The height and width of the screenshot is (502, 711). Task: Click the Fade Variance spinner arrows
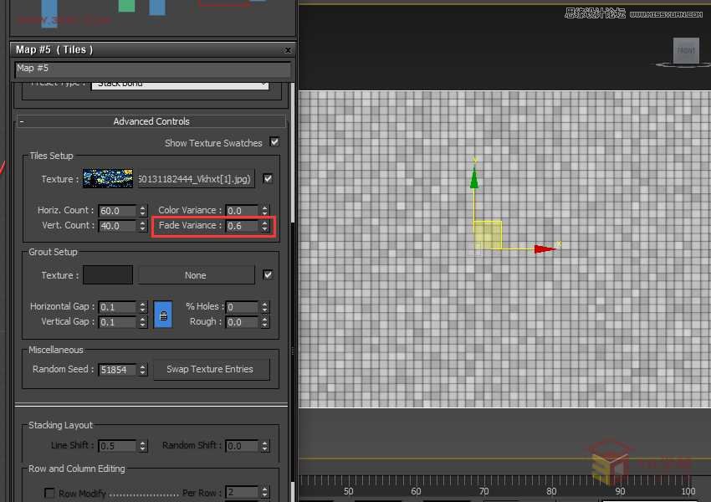pyautogui.click(x=265, y=226)
